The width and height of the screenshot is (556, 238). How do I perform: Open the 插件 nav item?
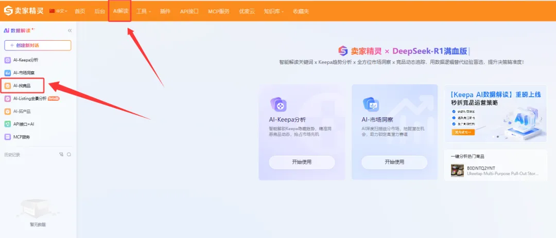tap(165, 11)
